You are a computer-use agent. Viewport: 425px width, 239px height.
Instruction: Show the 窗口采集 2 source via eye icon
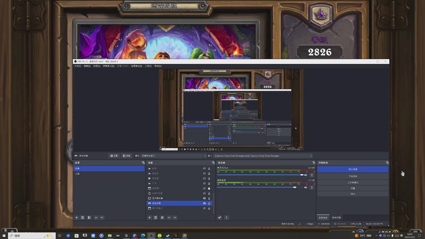point(205,208)
